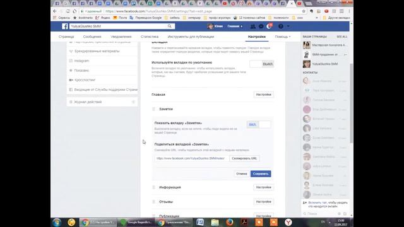This screenshot has width=404, height=227.
Task: Click the search magnifier in Facebook search box
Action: pyautogui.click(x=170, y=26)
